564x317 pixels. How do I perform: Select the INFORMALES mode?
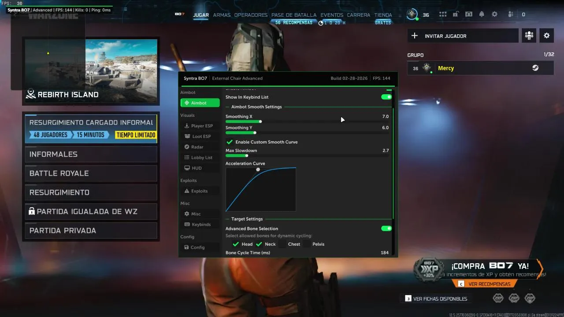pos(91,154)
